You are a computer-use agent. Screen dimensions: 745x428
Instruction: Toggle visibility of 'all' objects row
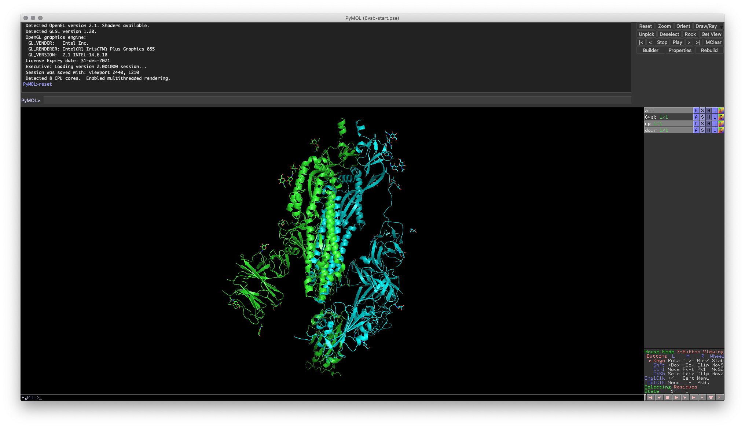pyautogui.click(x=668, y=111)
